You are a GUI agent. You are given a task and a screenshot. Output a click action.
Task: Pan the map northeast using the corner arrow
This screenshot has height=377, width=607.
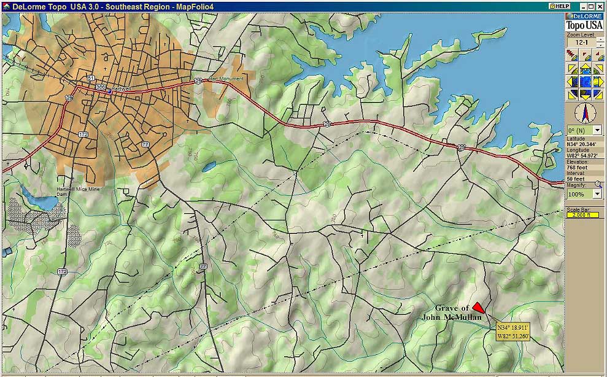(x=598, y=69)
